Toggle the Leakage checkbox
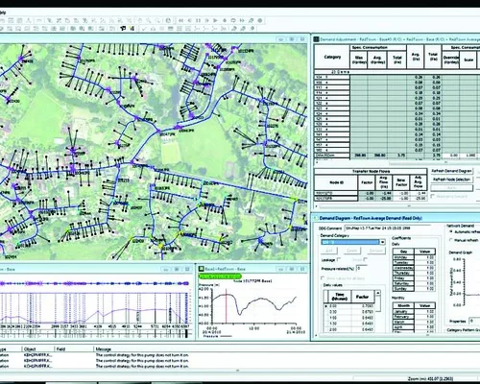Screen dimensions: 480x384 [x=339, y=259]
